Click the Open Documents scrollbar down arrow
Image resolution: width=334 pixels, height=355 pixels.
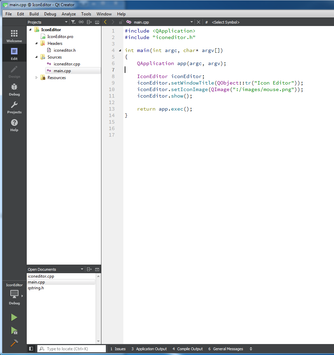[98, 341]
